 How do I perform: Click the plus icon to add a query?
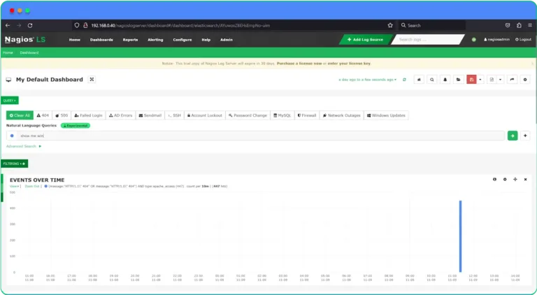[x=525, y=136]
